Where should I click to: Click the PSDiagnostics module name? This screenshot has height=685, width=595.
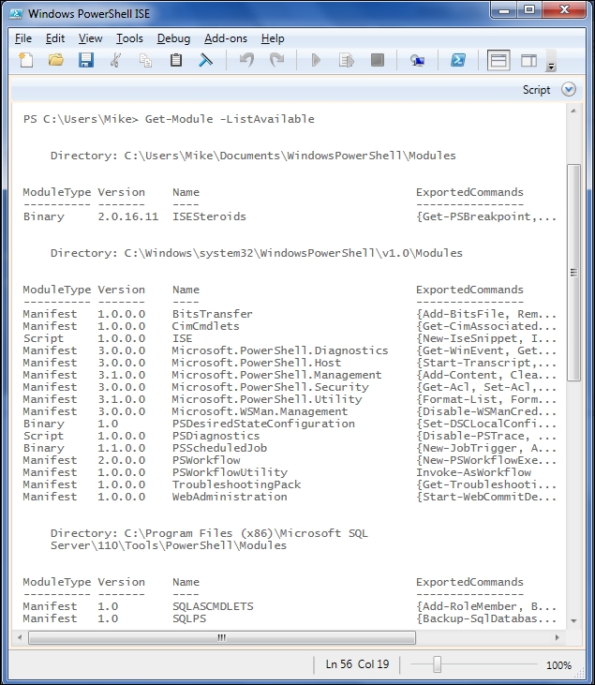pyautogui.click(x=216, y=436)
